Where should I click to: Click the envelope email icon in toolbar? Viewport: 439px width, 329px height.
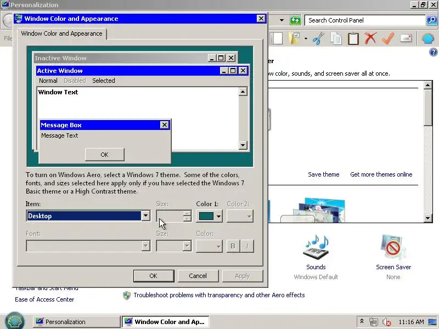(406, 38)
